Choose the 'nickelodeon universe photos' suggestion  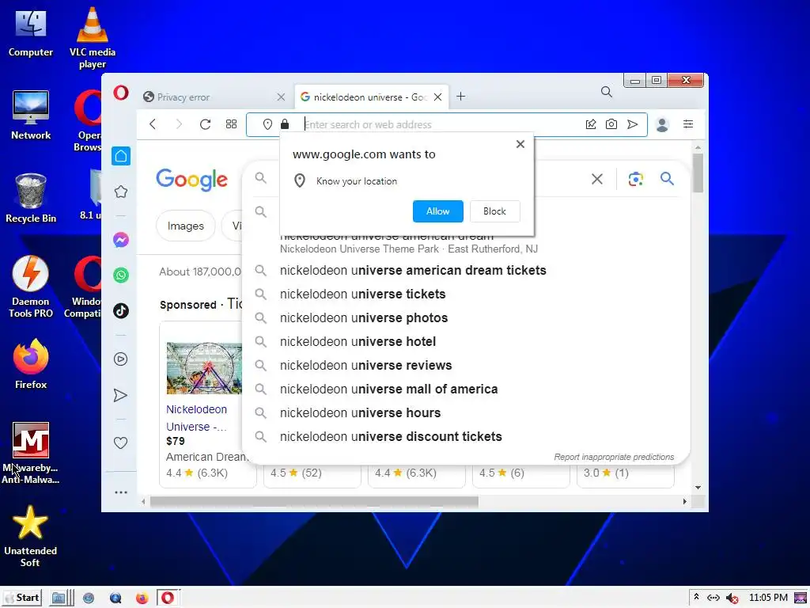pyautogui.click(x=465, y=318)
